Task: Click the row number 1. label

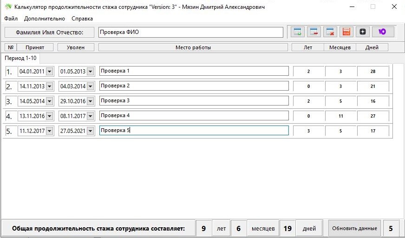Action: coord(9,72)
